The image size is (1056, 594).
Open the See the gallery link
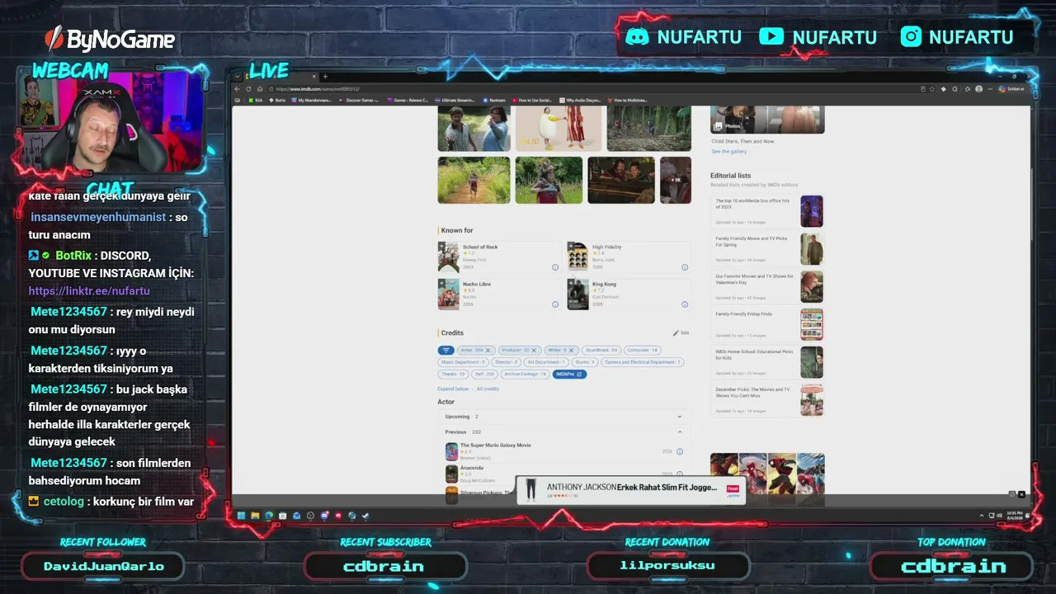729,151
